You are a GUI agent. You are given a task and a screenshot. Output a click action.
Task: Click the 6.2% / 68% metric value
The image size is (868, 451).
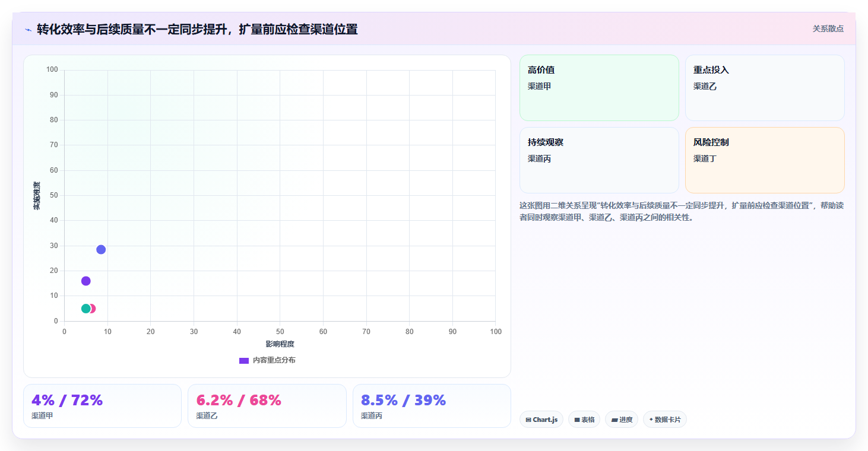239,401
